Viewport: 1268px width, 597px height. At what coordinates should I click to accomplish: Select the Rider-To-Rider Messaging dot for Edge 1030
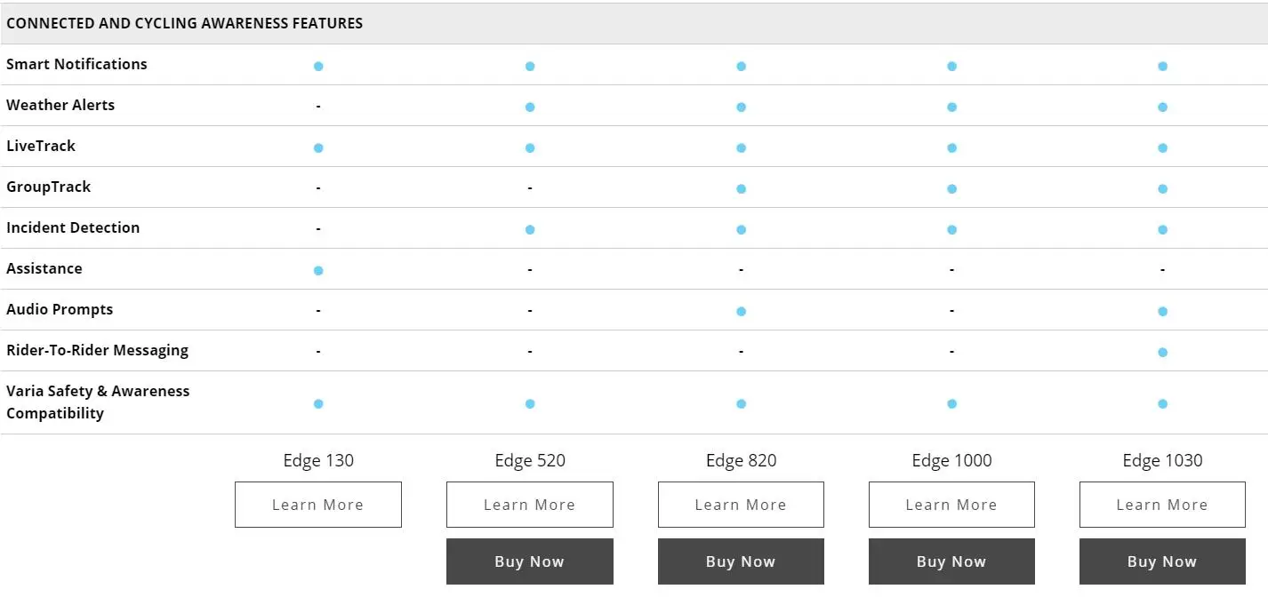click(1162, 353)
